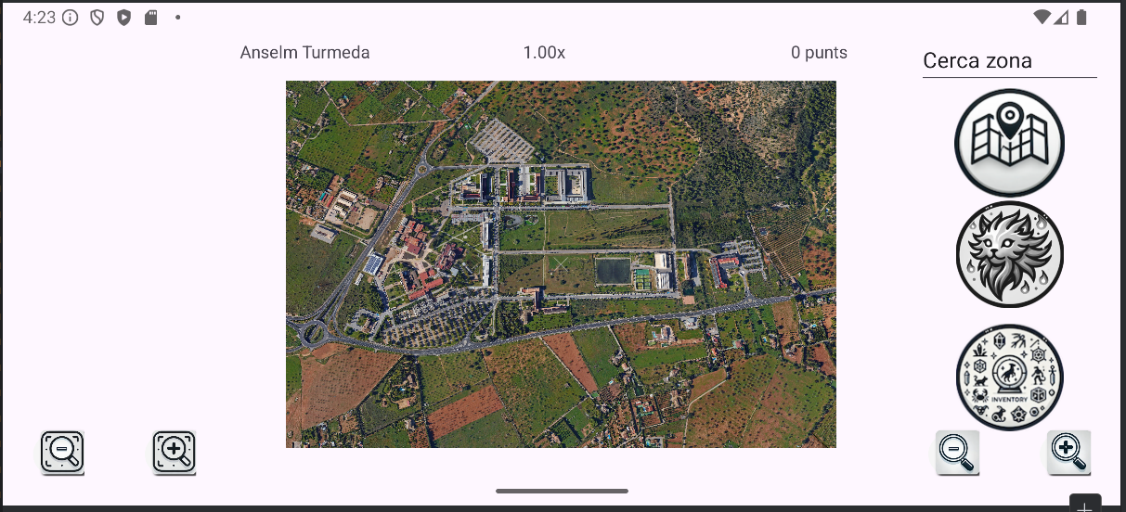Screen dimensions: 1126x512
Task: Tap the battery icon in status bar
Action: [1081, 18]
